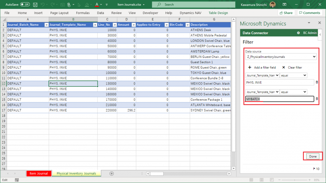Click Add a filter field

tap(262, 67)
